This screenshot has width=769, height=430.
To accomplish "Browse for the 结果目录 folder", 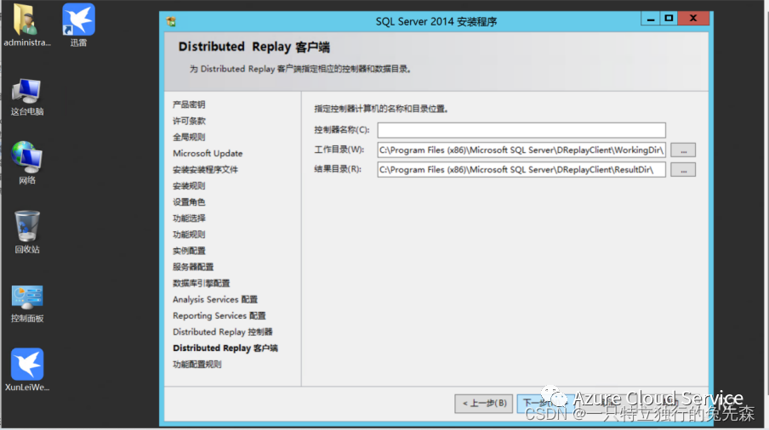I will coord(683,170).
